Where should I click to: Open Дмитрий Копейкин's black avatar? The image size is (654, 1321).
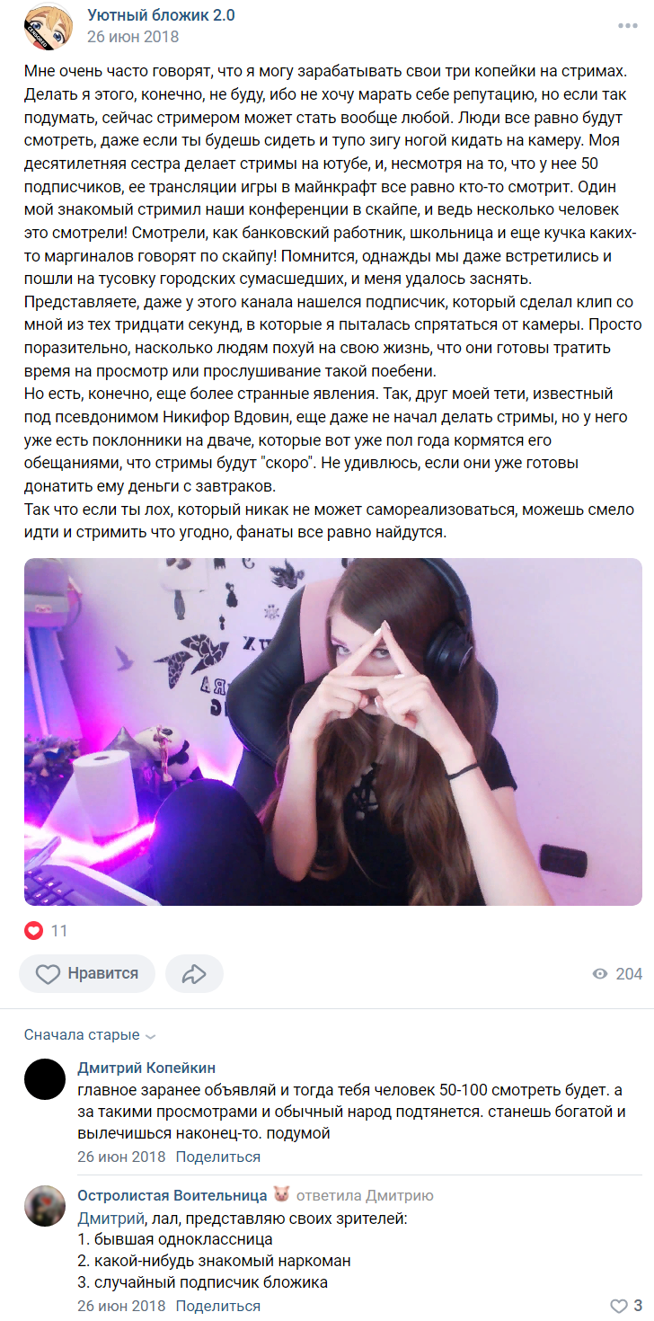click(x=45, y=1079)
